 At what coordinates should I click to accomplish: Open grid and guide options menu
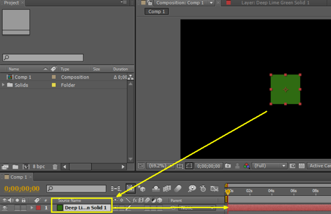pos(180,166)
